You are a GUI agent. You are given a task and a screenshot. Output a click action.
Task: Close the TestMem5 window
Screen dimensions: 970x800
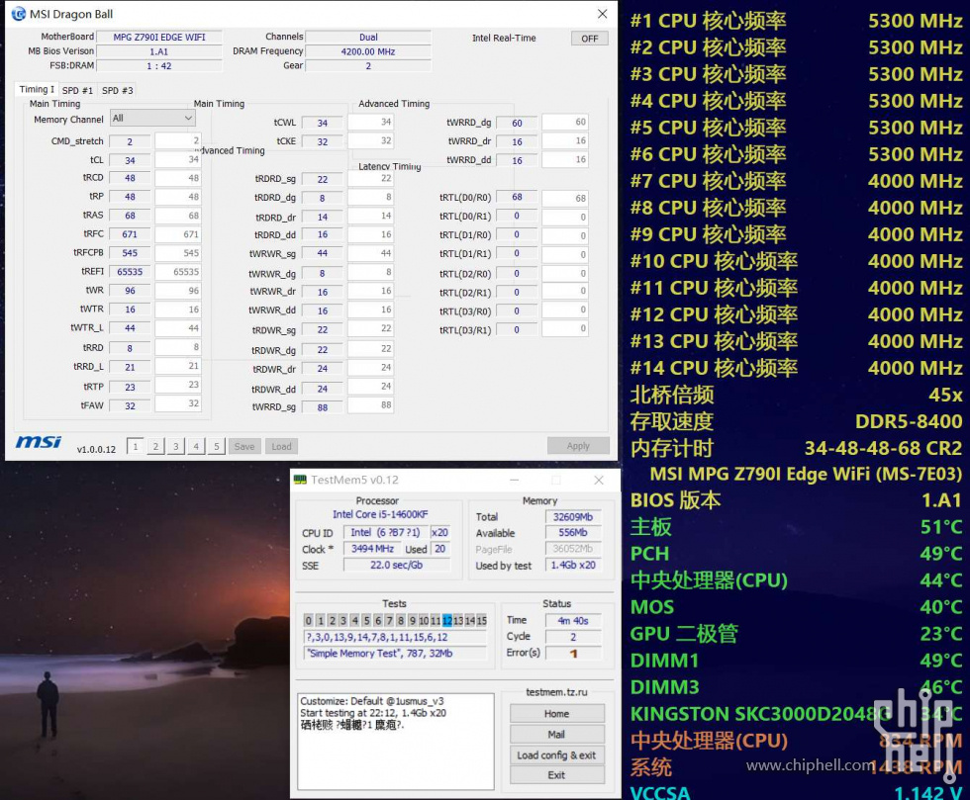pos(599,480)
